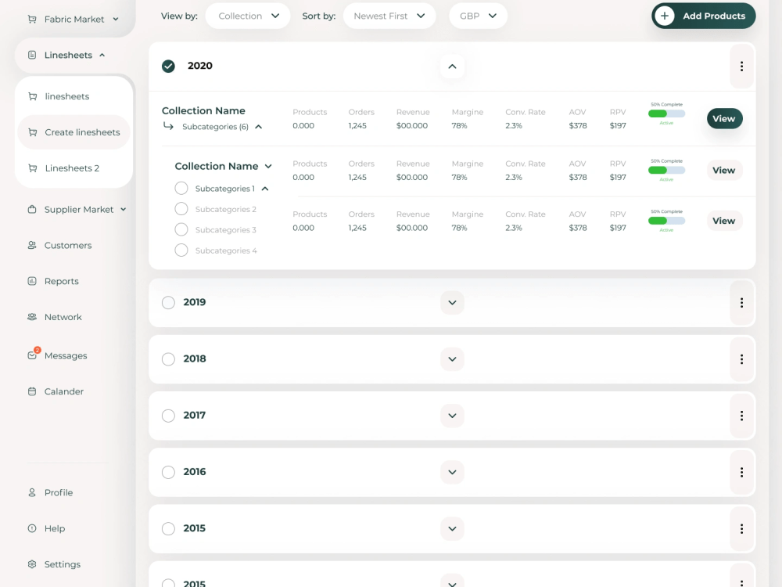Click the Add Products button

703,16
